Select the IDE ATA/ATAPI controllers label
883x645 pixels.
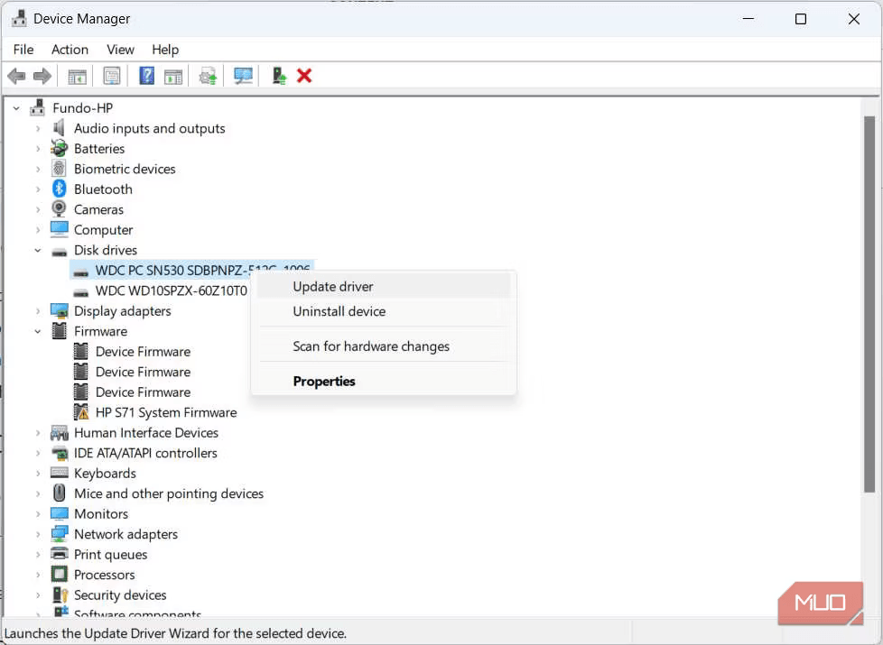(145, 453)
